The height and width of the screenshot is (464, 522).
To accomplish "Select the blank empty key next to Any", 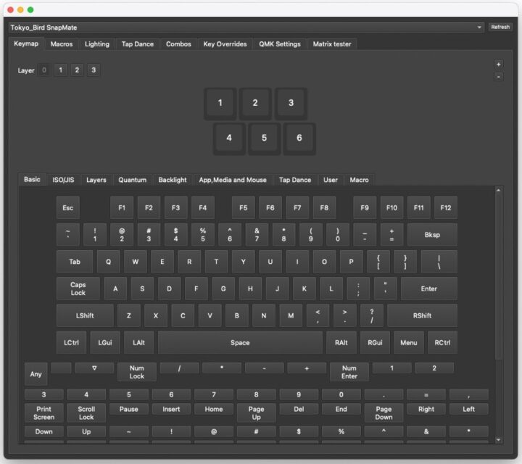I will [x=62, y=368].
